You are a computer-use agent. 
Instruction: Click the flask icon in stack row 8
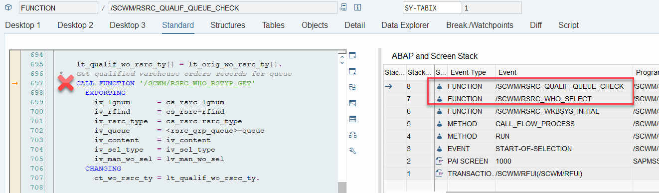[439, 86]
